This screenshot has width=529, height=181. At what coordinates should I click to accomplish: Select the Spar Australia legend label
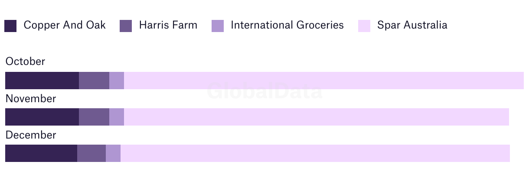tap(412, 25)
